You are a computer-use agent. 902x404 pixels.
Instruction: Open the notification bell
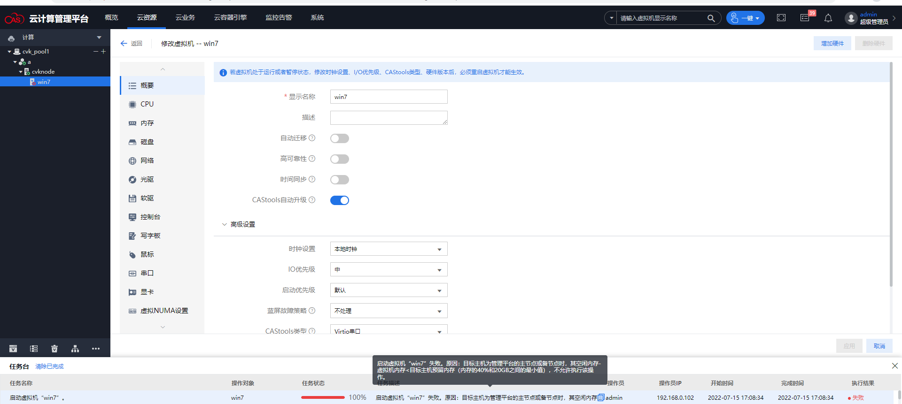(828, 18)
